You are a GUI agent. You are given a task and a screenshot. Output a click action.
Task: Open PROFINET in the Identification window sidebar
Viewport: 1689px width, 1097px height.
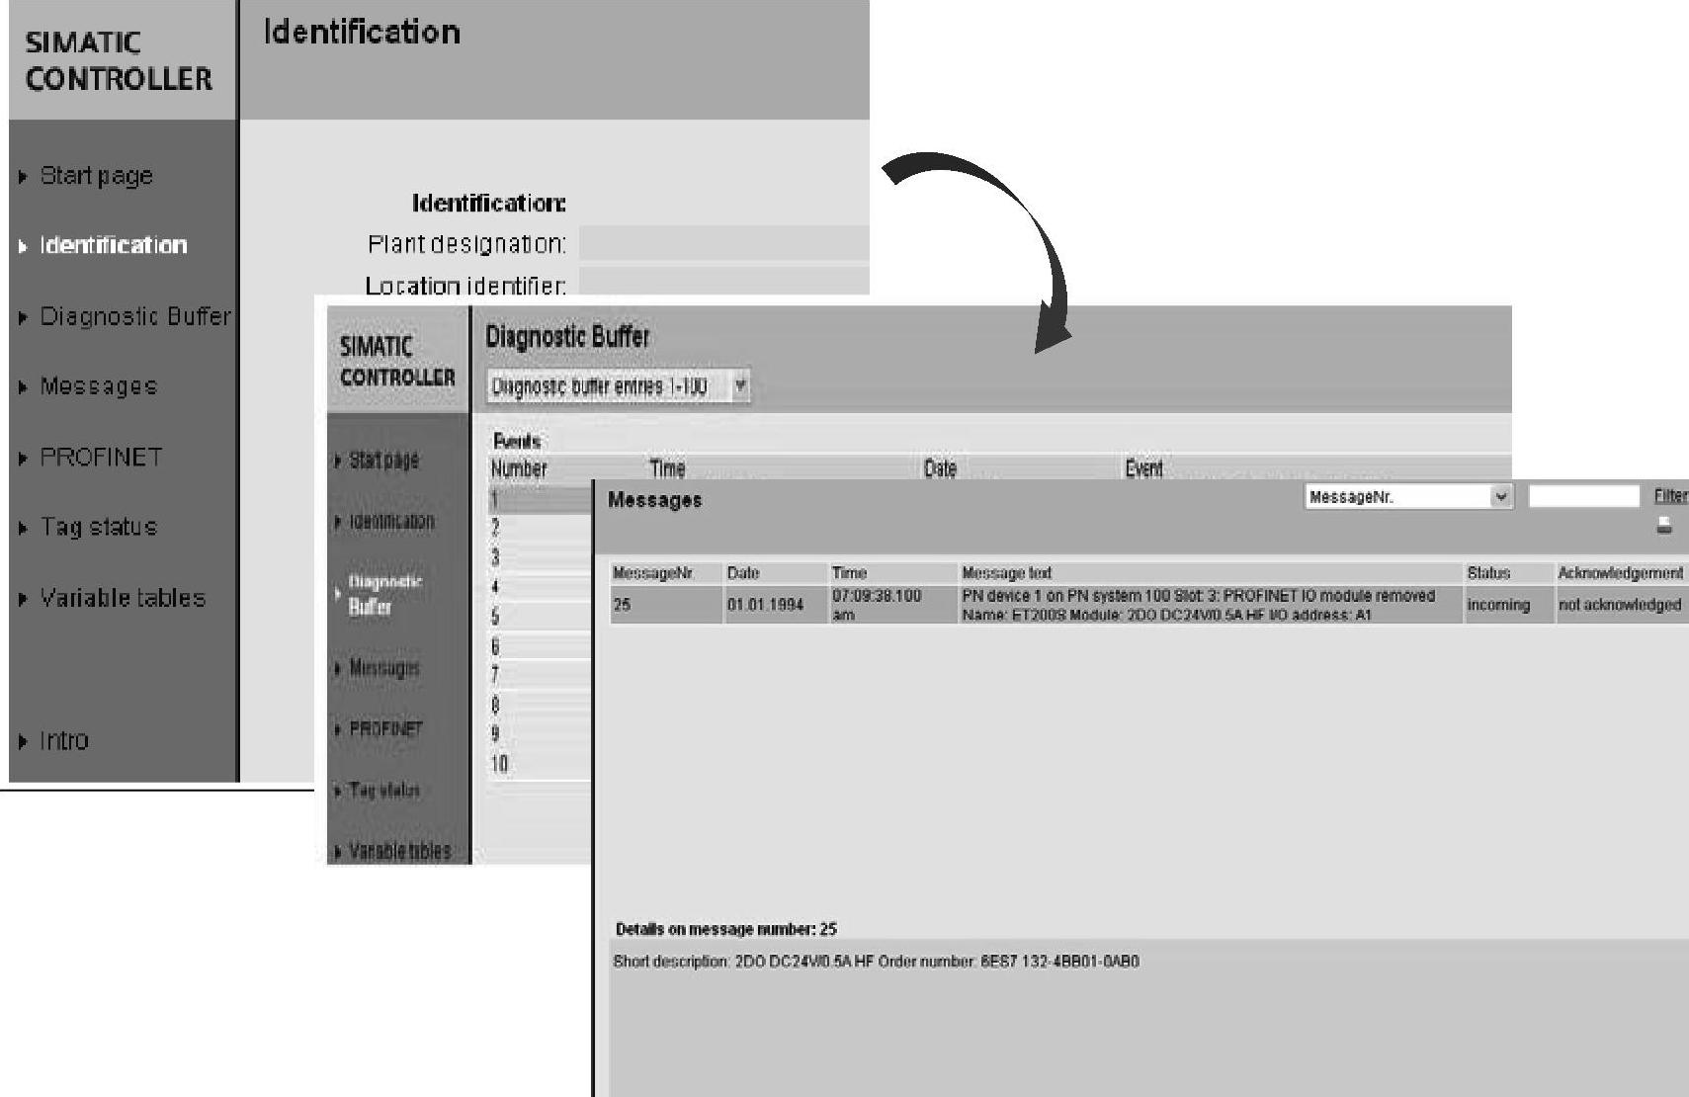100,458
